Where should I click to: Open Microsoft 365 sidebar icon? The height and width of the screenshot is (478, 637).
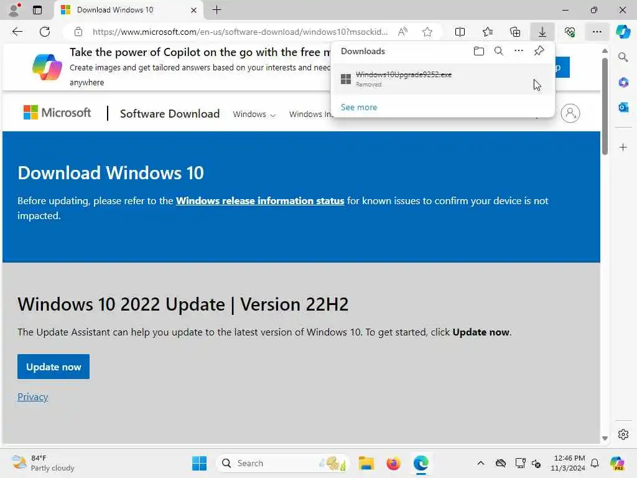coord(623,83)
